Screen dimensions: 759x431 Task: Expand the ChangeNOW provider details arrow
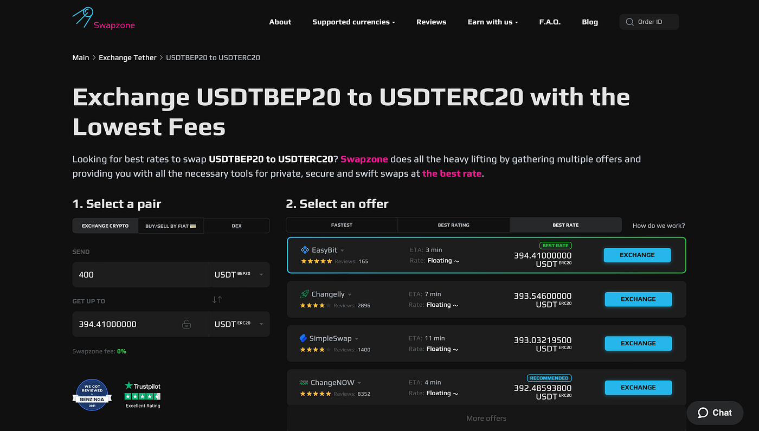359,383
